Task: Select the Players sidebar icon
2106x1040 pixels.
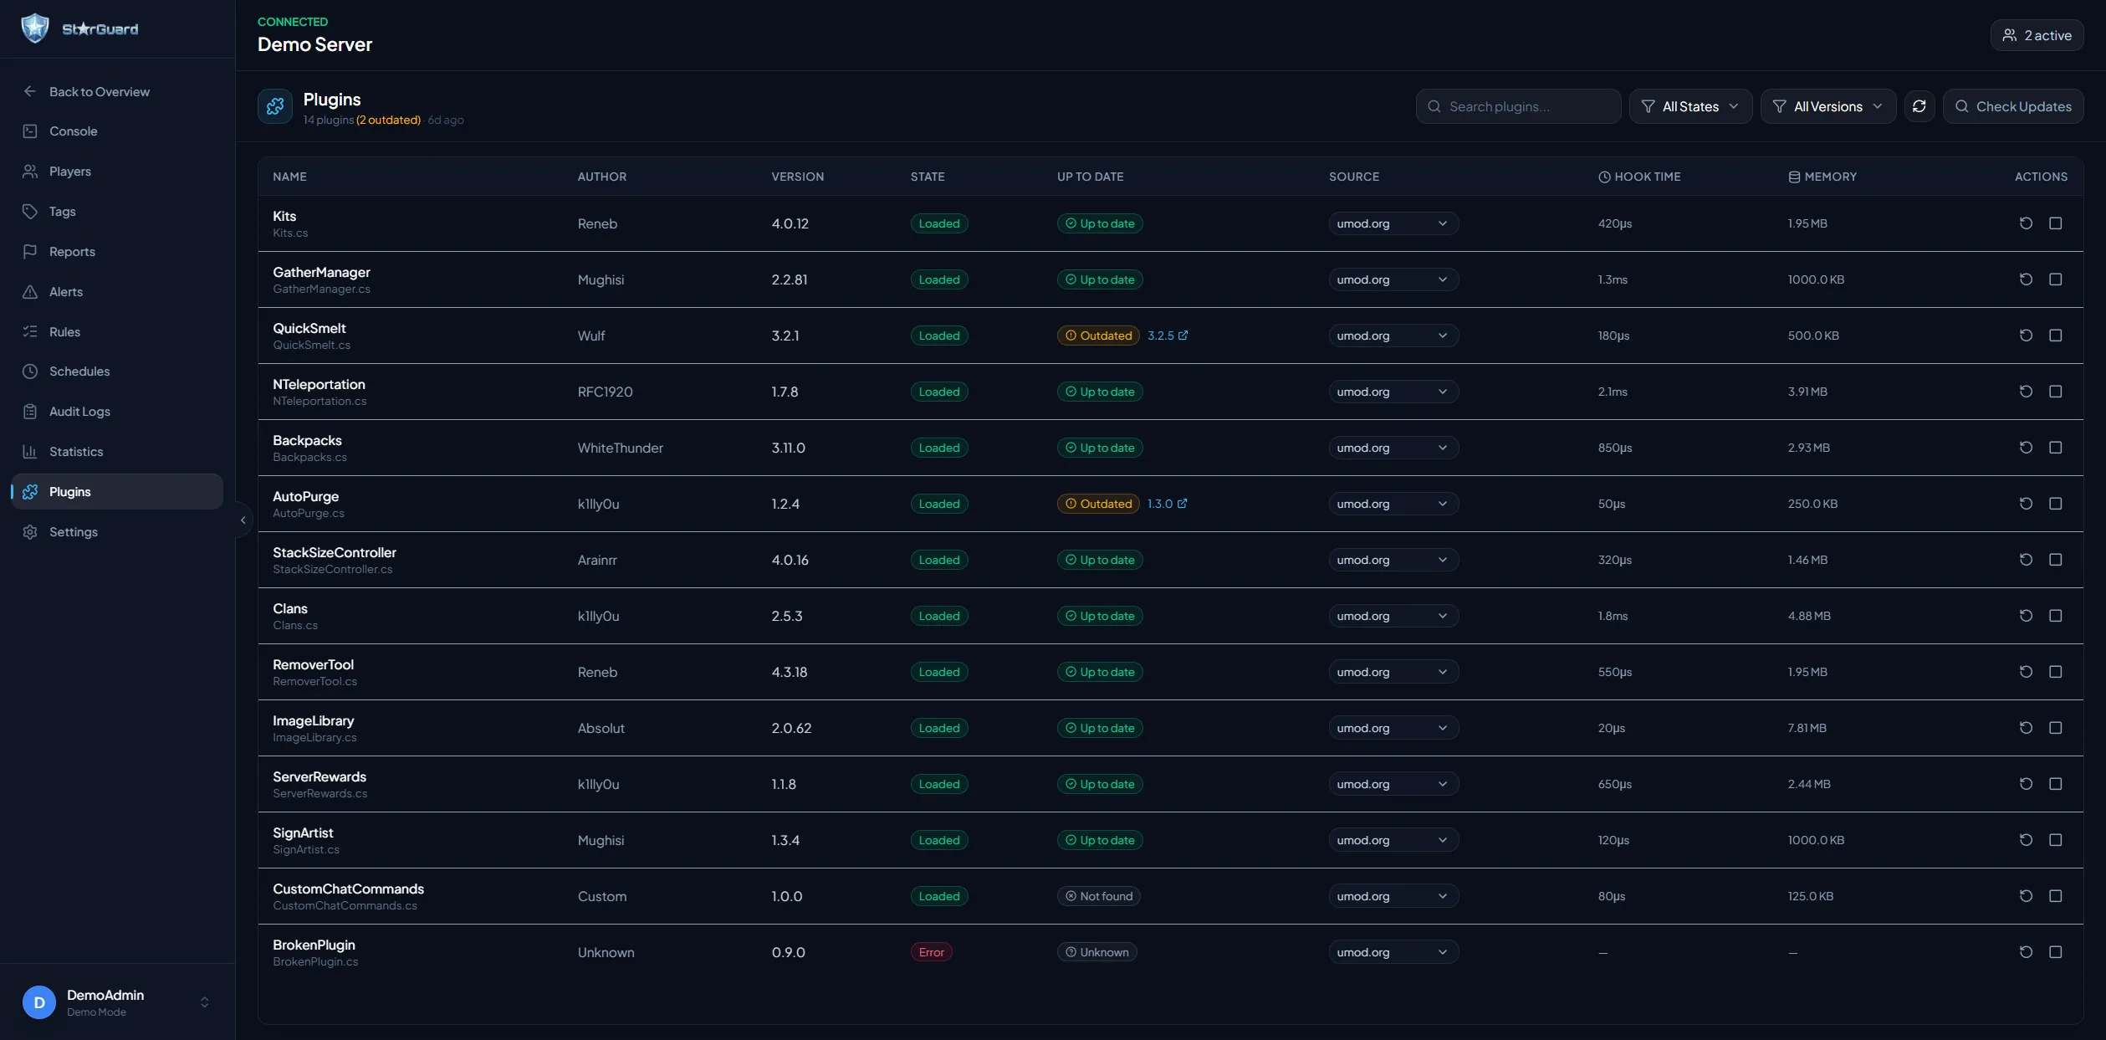Action: pyautogui.click(x=69, y=171)
